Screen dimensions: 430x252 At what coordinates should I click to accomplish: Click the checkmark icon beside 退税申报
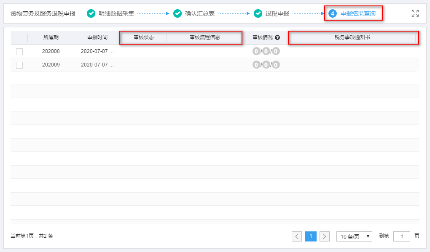click(x=258, y=13)
